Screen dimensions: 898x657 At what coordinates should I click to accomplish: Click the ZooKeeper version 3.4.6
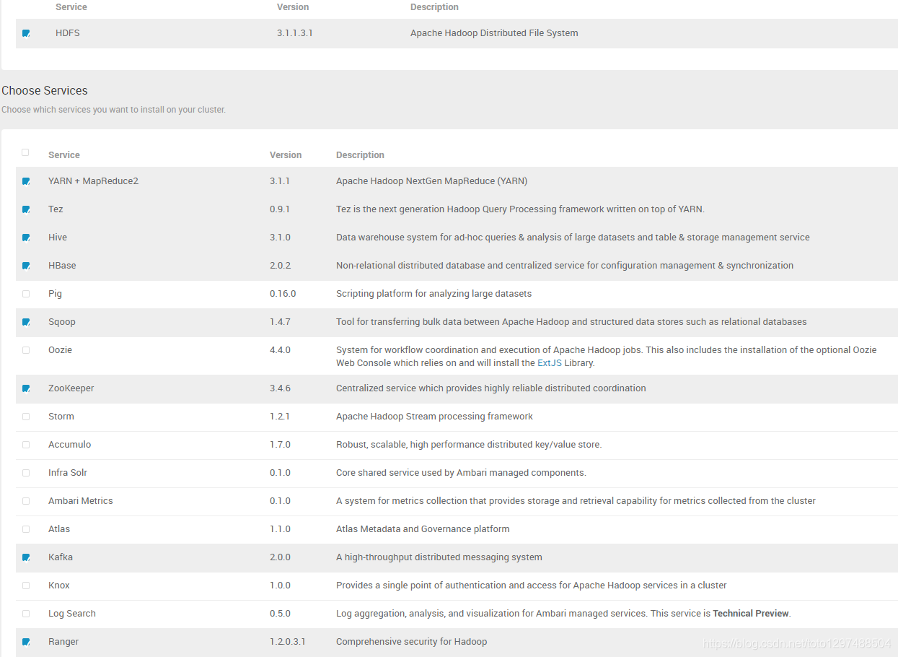coord(280,388)
